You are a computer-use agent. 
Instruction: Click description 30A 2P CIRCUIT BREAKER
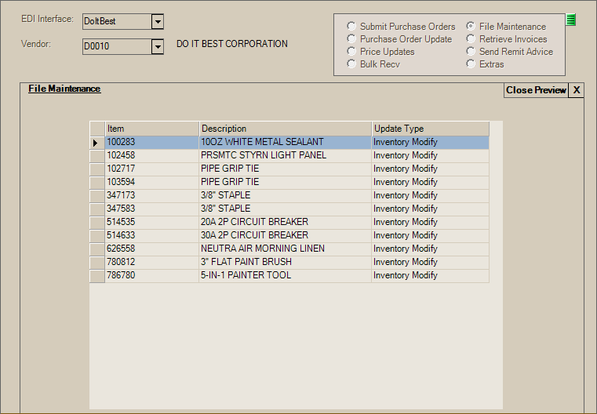tap(286, 235)
